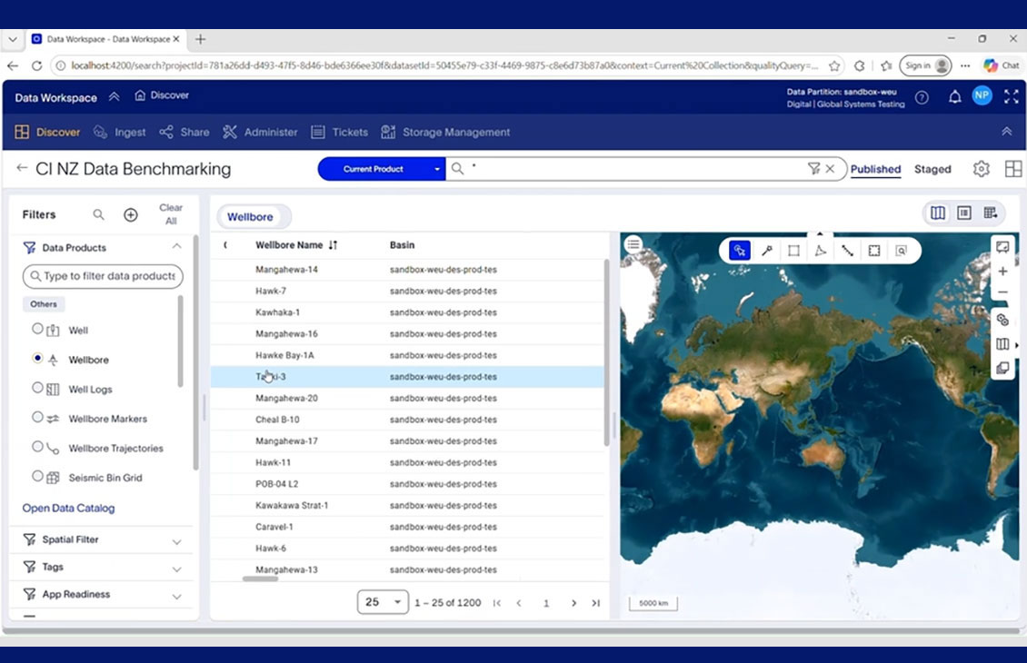1027x663 pixels.
Task: Select the rectangle draw tool on the map
Action: (793, 251)
